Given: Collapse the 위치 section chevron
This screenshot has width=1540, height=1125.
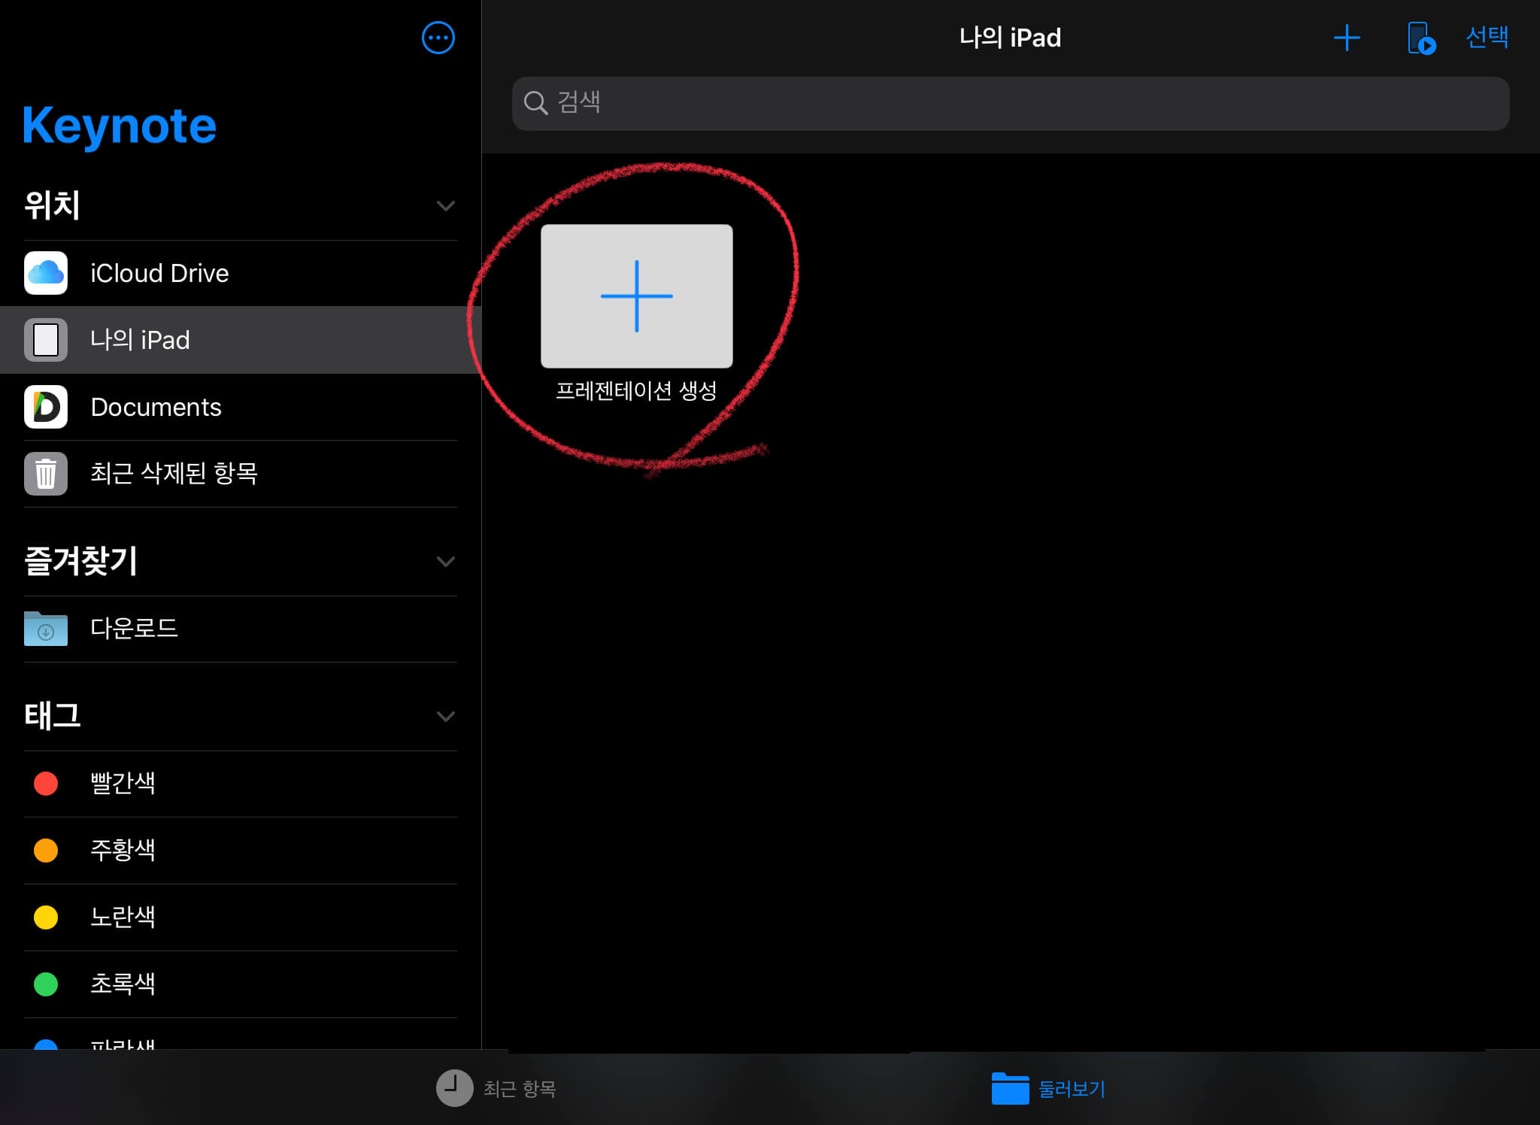Looking at the screenshot, I should coord(446,206).
